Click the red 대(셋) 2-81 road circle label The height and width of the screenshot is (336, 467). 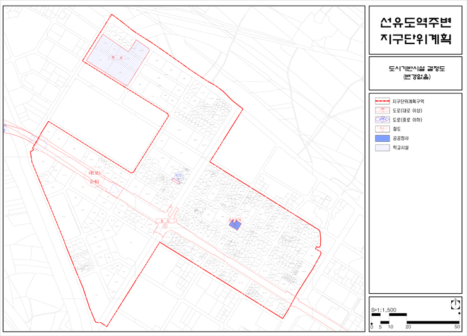coord(95,177)
